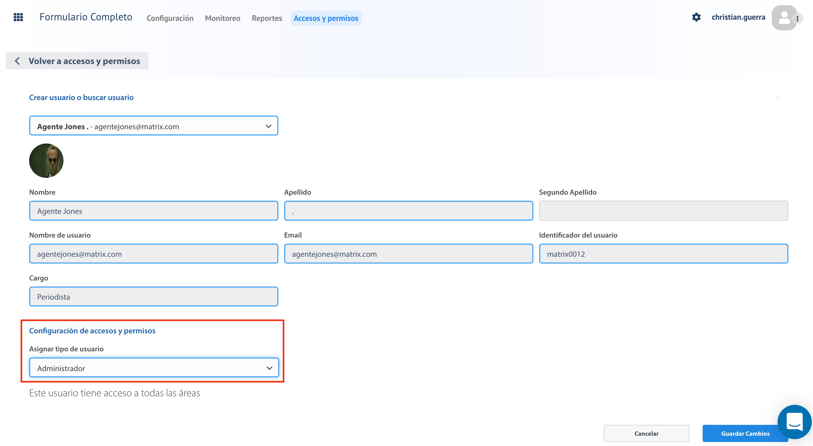Click the Cargo field with Periodista

[154, 297]
